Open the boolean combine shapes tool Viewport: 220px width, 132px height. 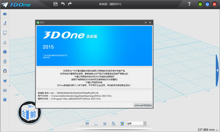(5, 80)
